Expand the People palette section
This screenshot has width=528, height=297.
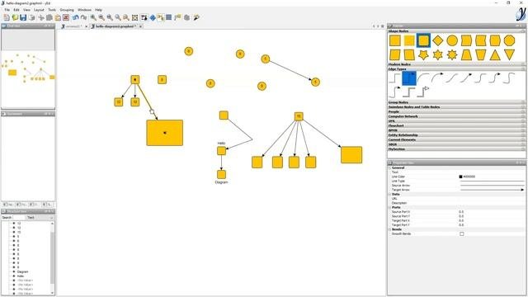[456, 112]
